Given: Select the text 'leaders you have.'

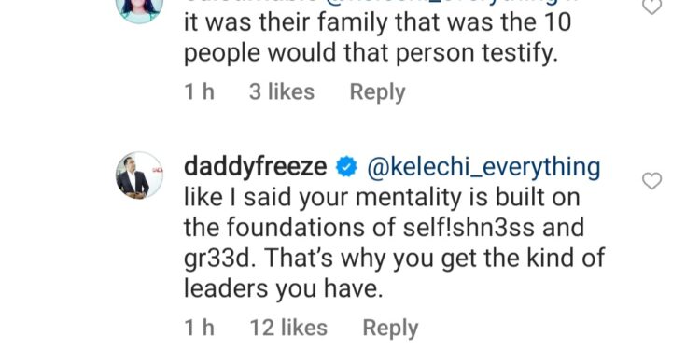Looking at the screenshot, I should (284, 288).
